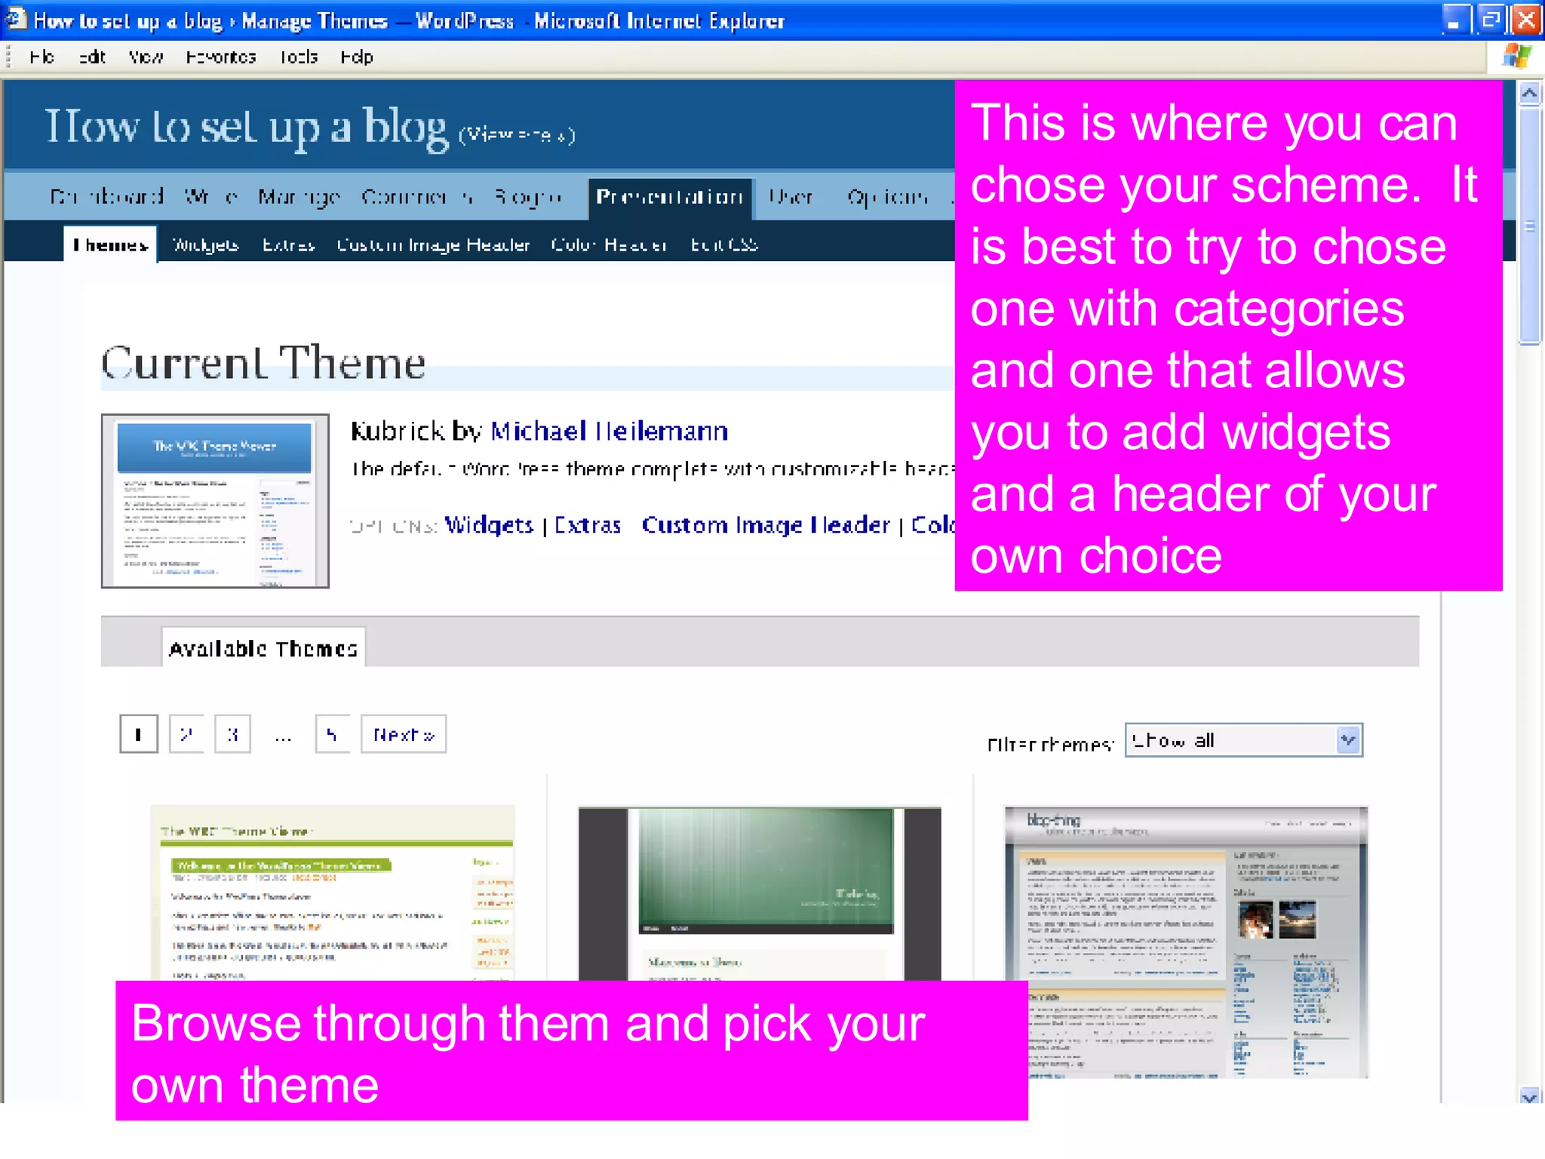Image resolution: width=1545 pixels, height=1159 pixels.
Task: Go to themes page 5
Action: coord(332,734)
